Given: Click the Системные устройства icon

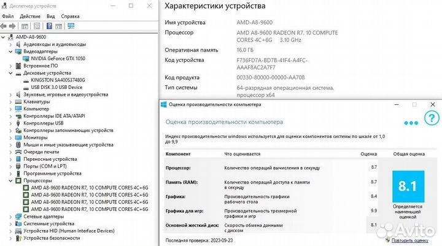Looking at the screenshot, I should (18, 224).
